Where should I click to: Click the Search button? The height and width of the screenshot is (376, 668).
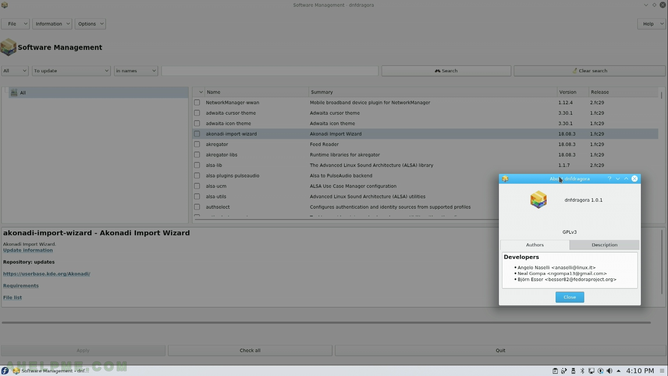(x=446, y=71)
